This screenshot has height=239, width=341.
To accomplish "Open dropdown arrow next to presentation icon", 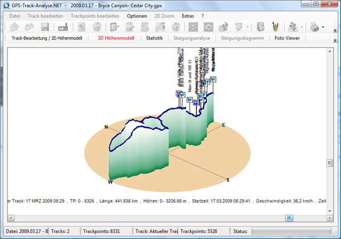I will point(248,27).
